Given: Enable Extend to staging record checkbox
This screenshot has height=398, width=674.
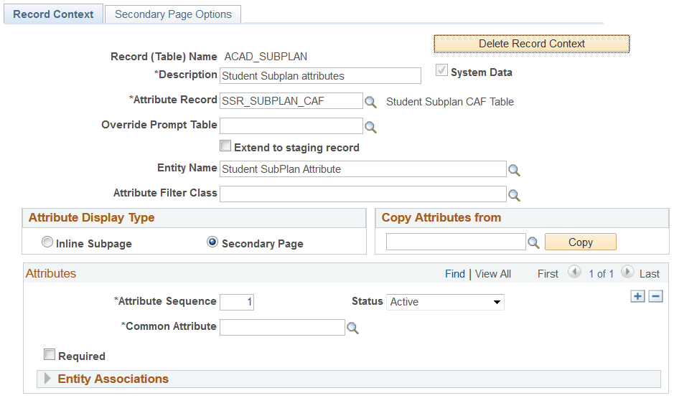Looking at the screenshot, I should tap(226, 146).
